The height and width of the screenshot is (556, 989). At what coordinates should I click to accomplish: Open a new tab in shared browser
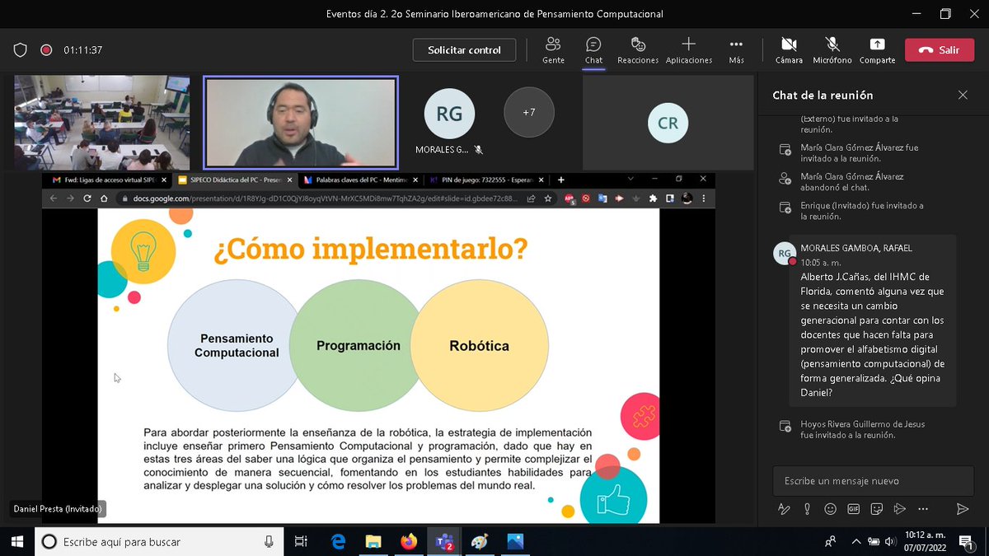[x=561, y=179]
